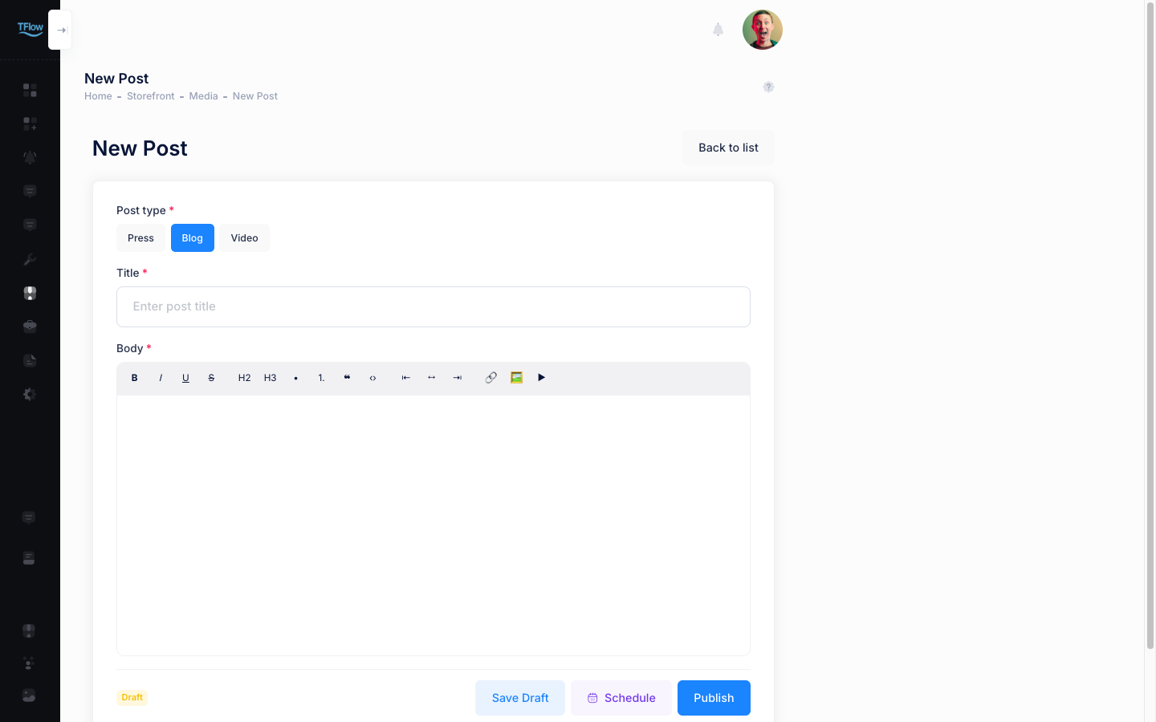The width and height of the screenshot is (1156, 722).
Task: Insert a blockquote
Action: click(347, 378)
